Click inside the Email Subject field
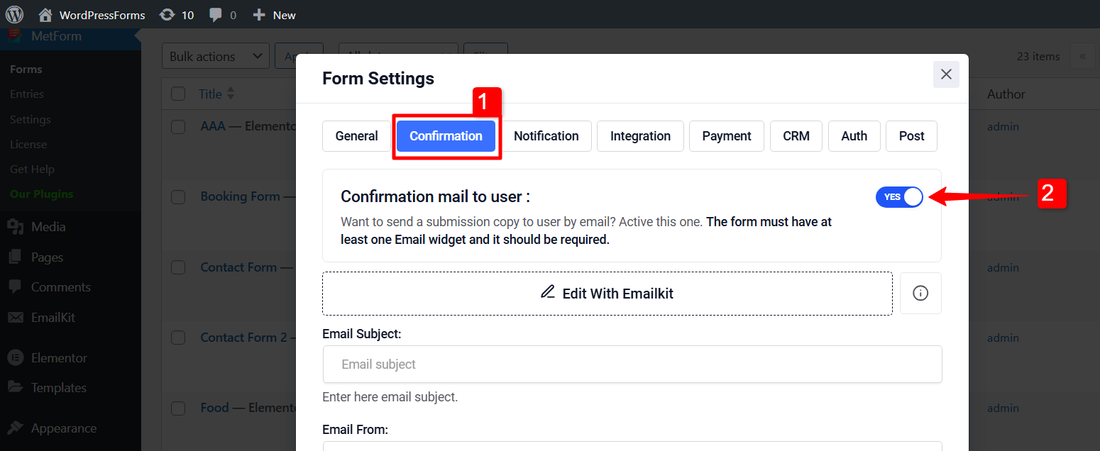This screenshot has width=1100, height=451. [x=632, y=364]
